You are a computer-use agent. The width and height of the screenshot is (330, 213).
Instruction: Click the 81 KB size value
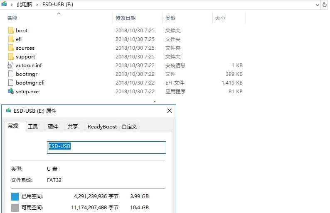pos(236,91)
